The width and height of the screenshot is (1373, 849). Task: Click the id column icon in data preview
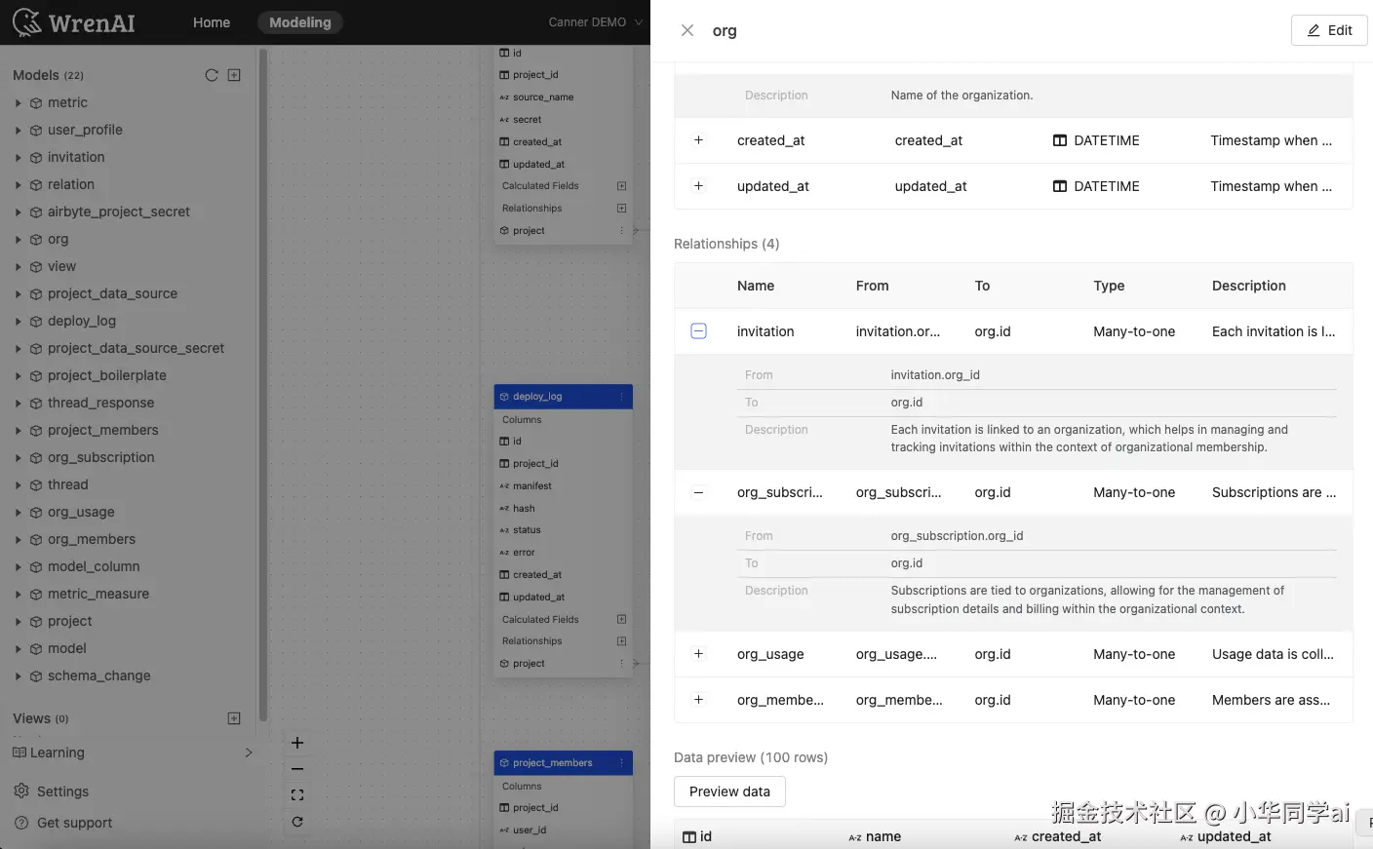[689, 836]
